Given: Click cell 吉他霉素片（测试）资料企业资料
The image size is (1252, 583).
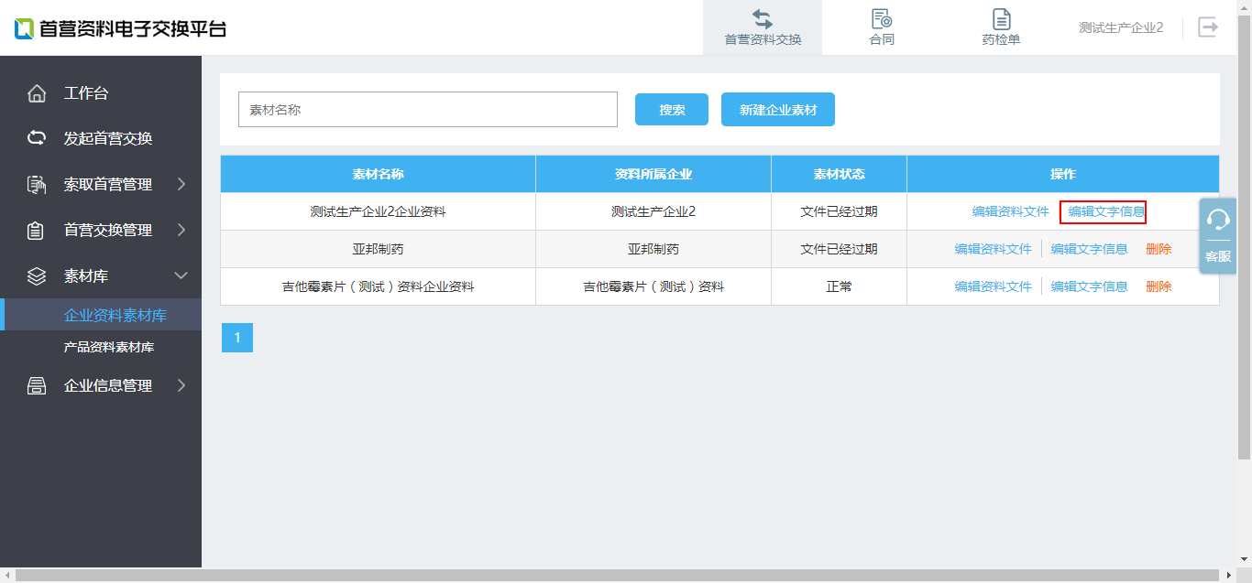Looking at the screenshot, I should point(378,286).
